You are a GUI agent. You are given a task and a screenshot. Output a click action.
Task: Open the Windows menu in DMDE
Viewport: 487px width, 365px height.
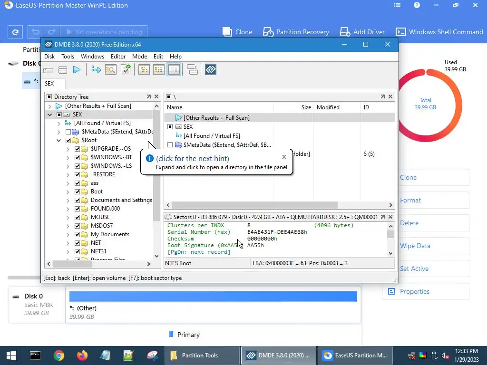93,57
